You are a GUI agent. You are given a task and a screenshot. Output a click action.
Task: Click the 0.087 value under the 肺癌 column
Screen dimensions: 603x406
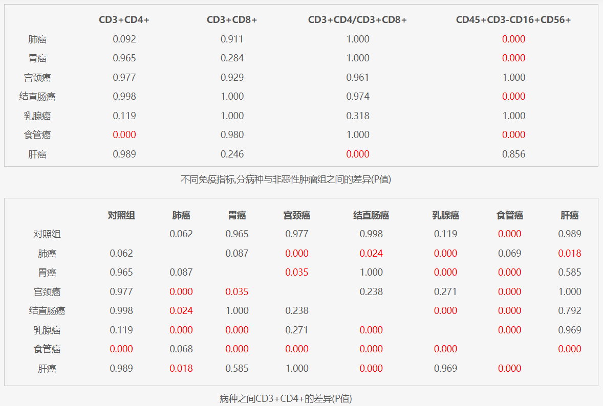coord(181,273)
